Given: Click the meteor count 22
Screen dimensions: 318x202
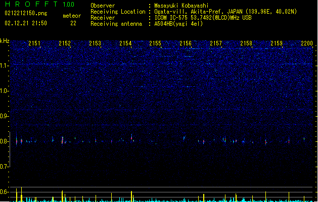Looking at the screenshot, I should (73, 23).
